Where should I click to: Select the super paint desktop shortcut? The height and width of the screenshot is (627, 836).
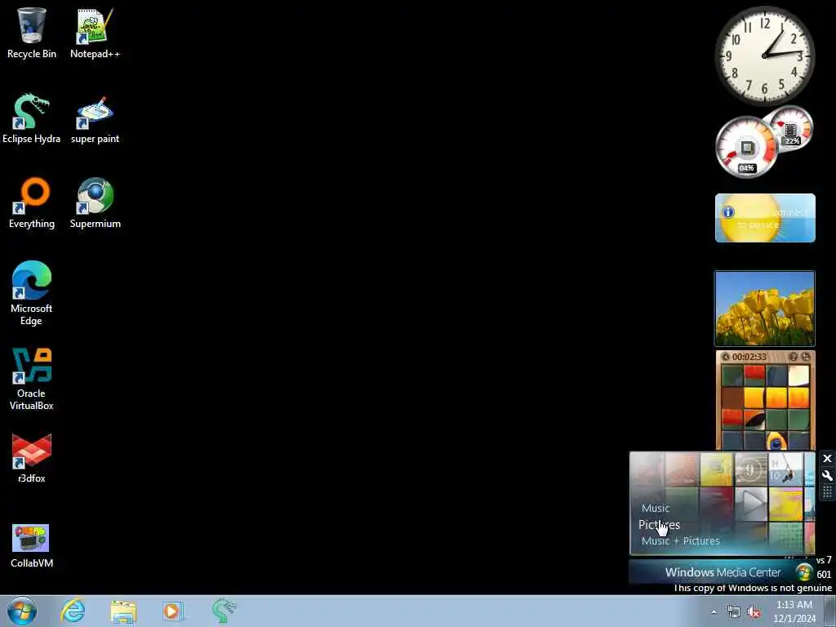pyautogui.click(x=95, y=119)
